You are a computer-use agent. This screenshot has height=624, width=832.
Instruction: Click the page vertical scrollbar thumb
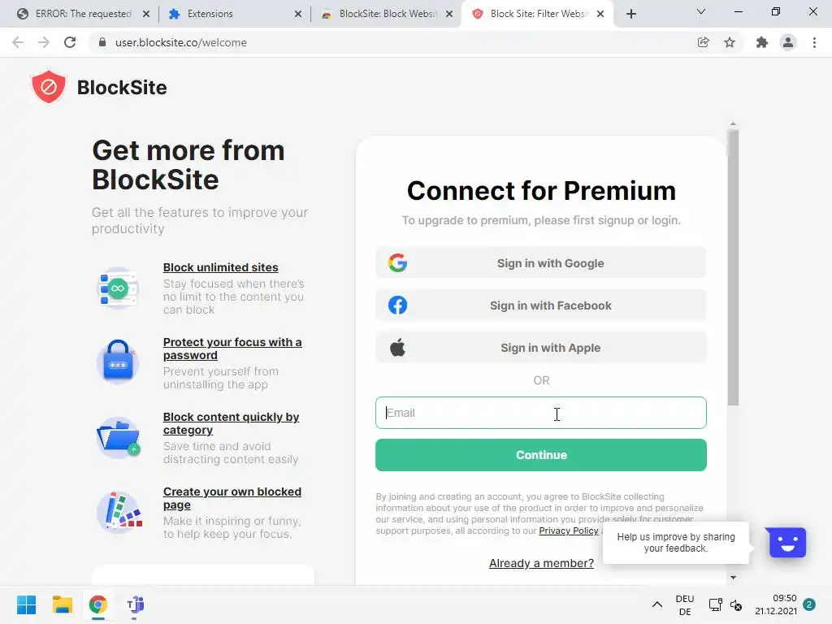[x=733, y=268]
